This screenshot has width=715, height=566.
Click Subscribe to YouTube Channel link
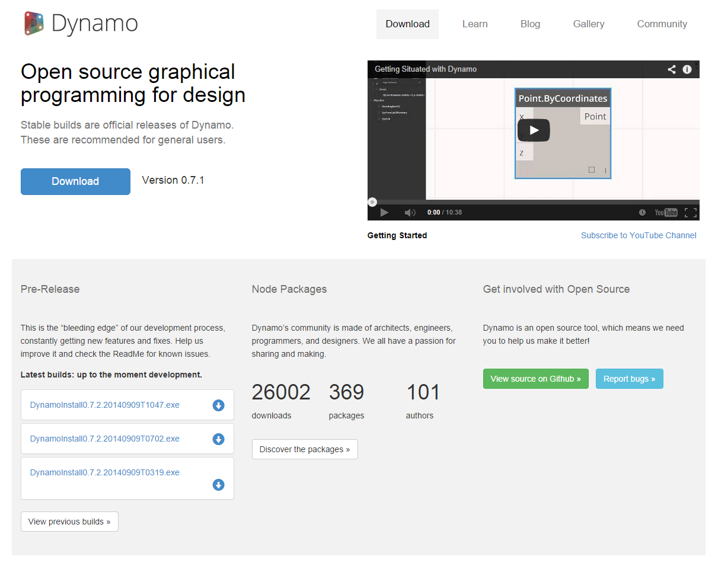point(639,235)
